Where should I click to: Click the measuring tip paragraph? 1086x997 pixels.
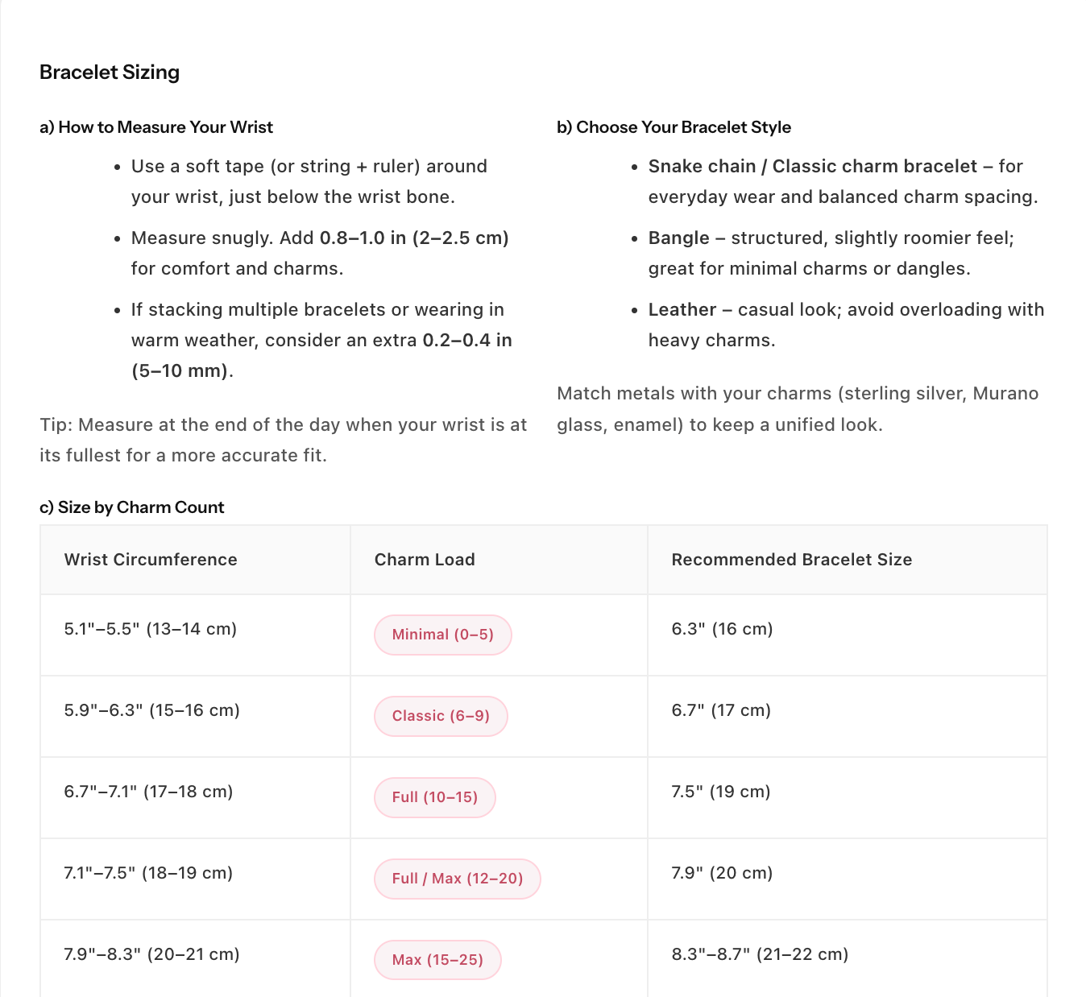click(284, 440)
